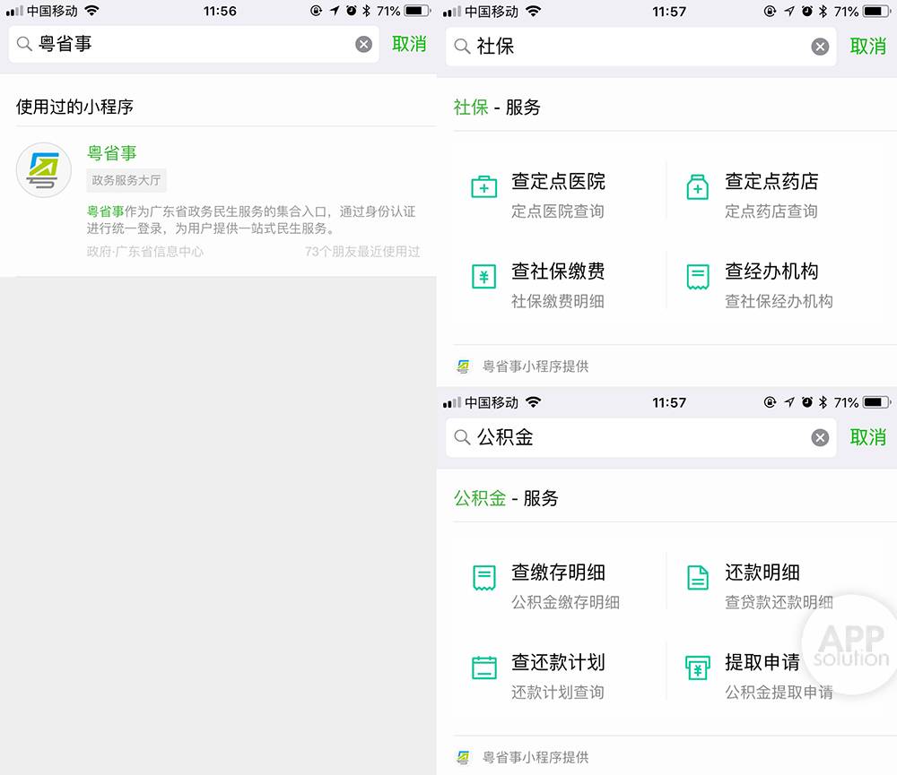Open 粤省事小程序提供 link under 社保 services
The height and width of the screenshot is (775, 897).
[523, 366]
